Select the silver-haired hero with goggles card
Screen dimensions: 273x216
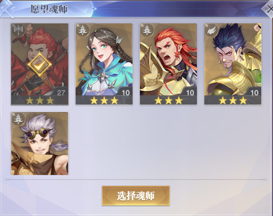pyautogui.click(x=40, y=144)
